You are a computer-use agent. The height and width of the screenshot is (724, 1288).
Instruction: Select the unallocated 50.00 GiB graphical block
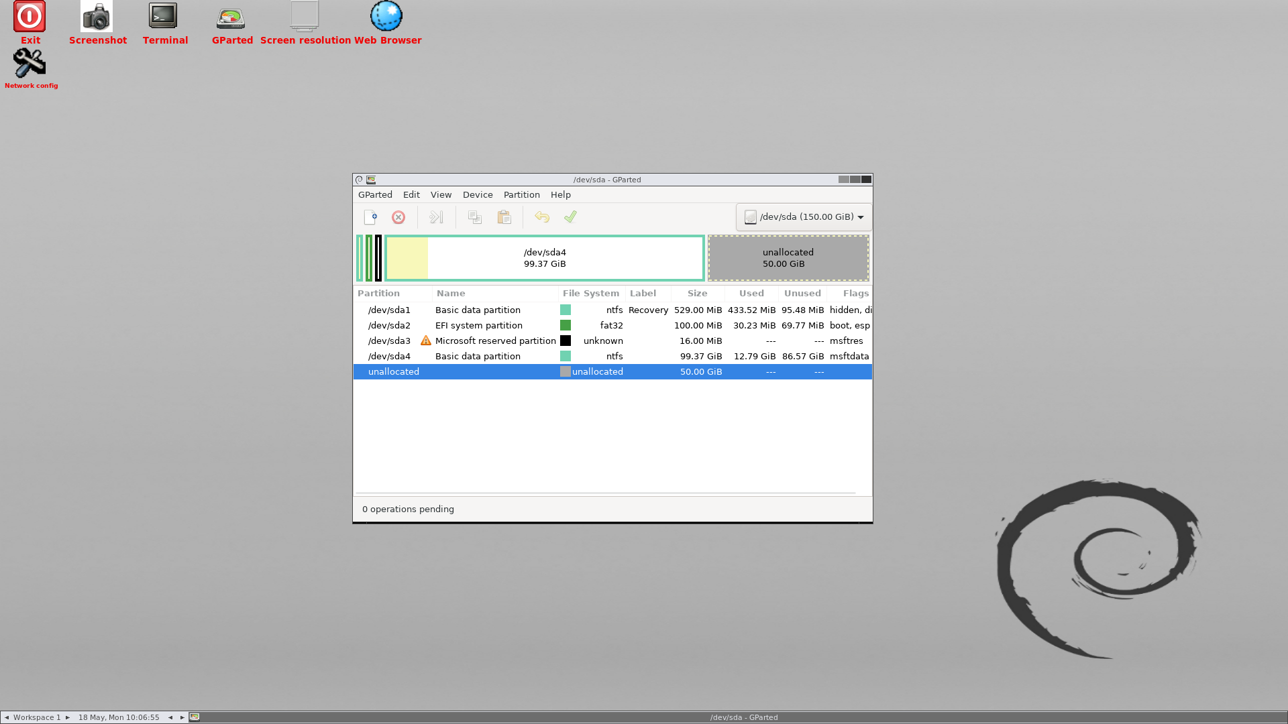pos(788,258)
